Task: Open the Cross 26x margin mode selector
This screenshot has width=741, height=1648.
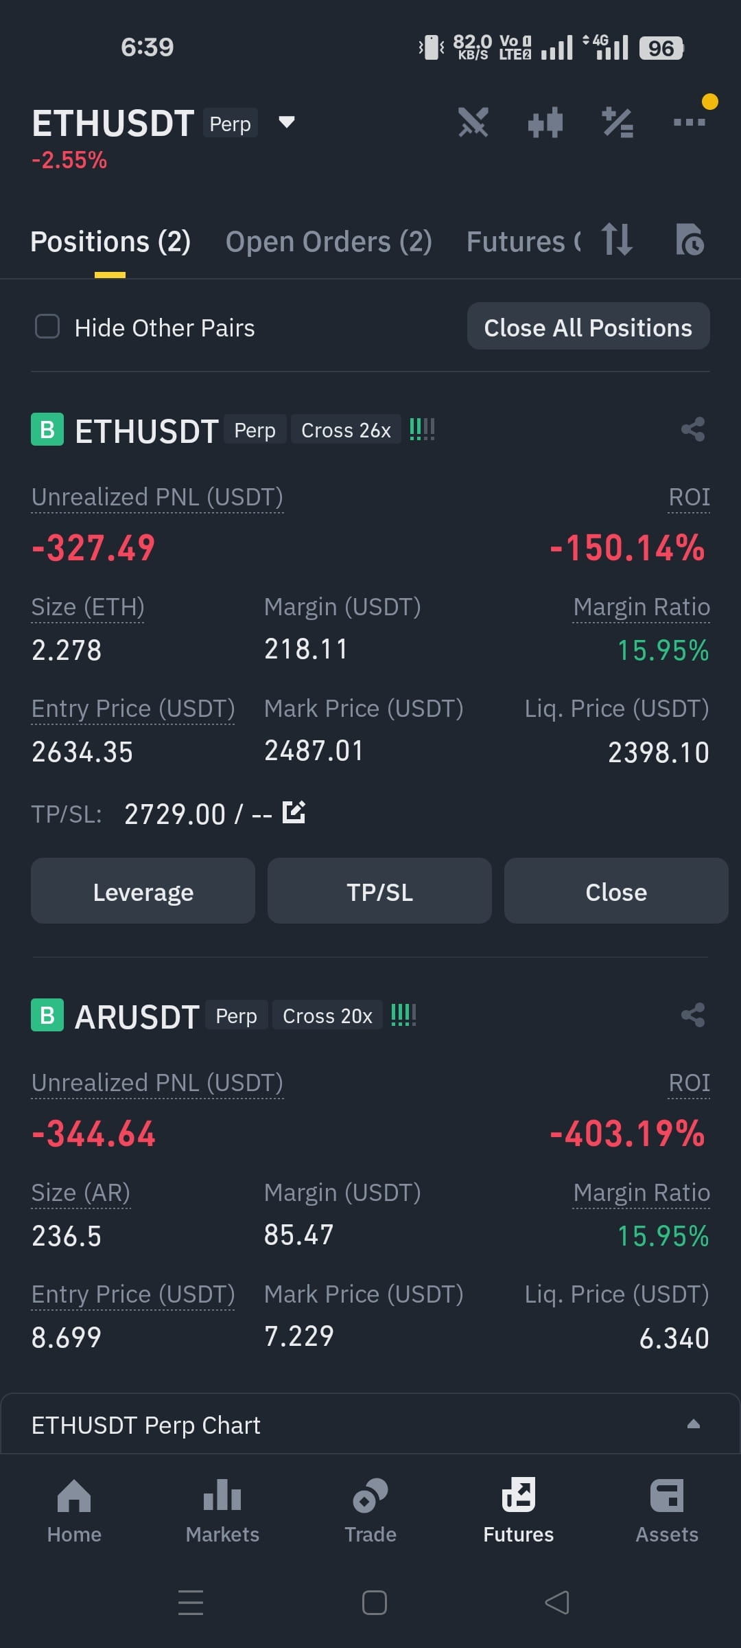Action: tap(346, 430)
